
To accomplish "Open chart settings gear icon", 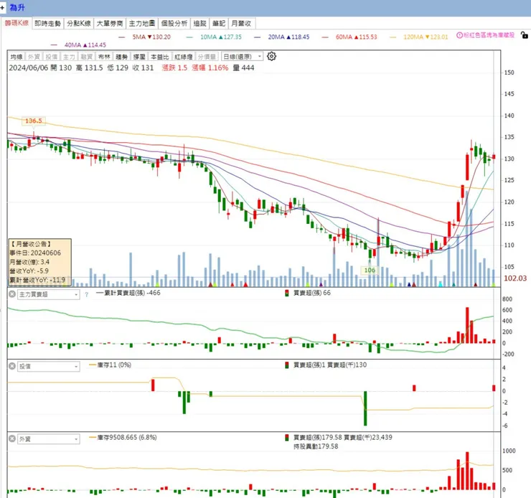I will (271, 56).
